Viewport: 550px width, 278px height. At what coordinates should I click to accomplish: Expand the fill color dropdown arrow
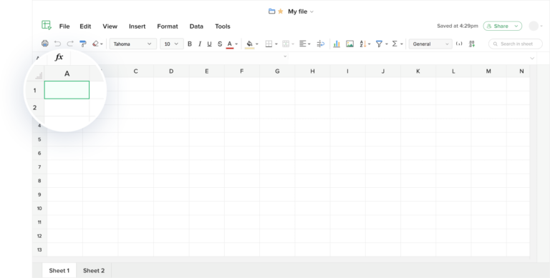(257, 44)
